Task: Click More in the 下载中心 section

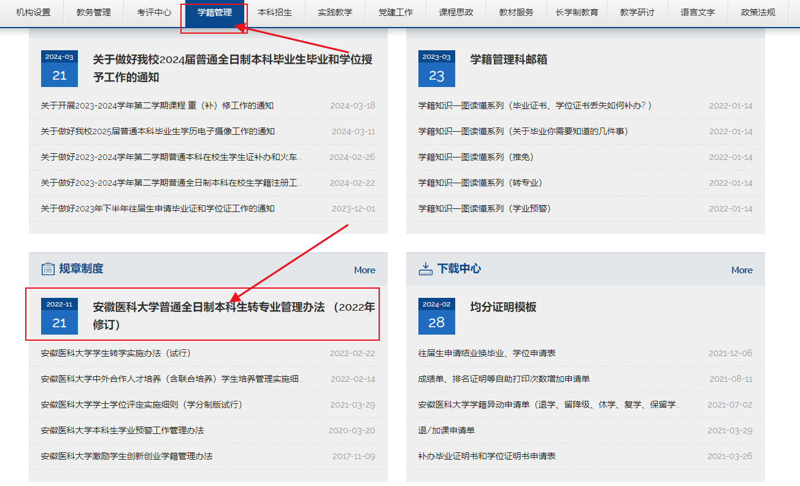Action: 742,270
